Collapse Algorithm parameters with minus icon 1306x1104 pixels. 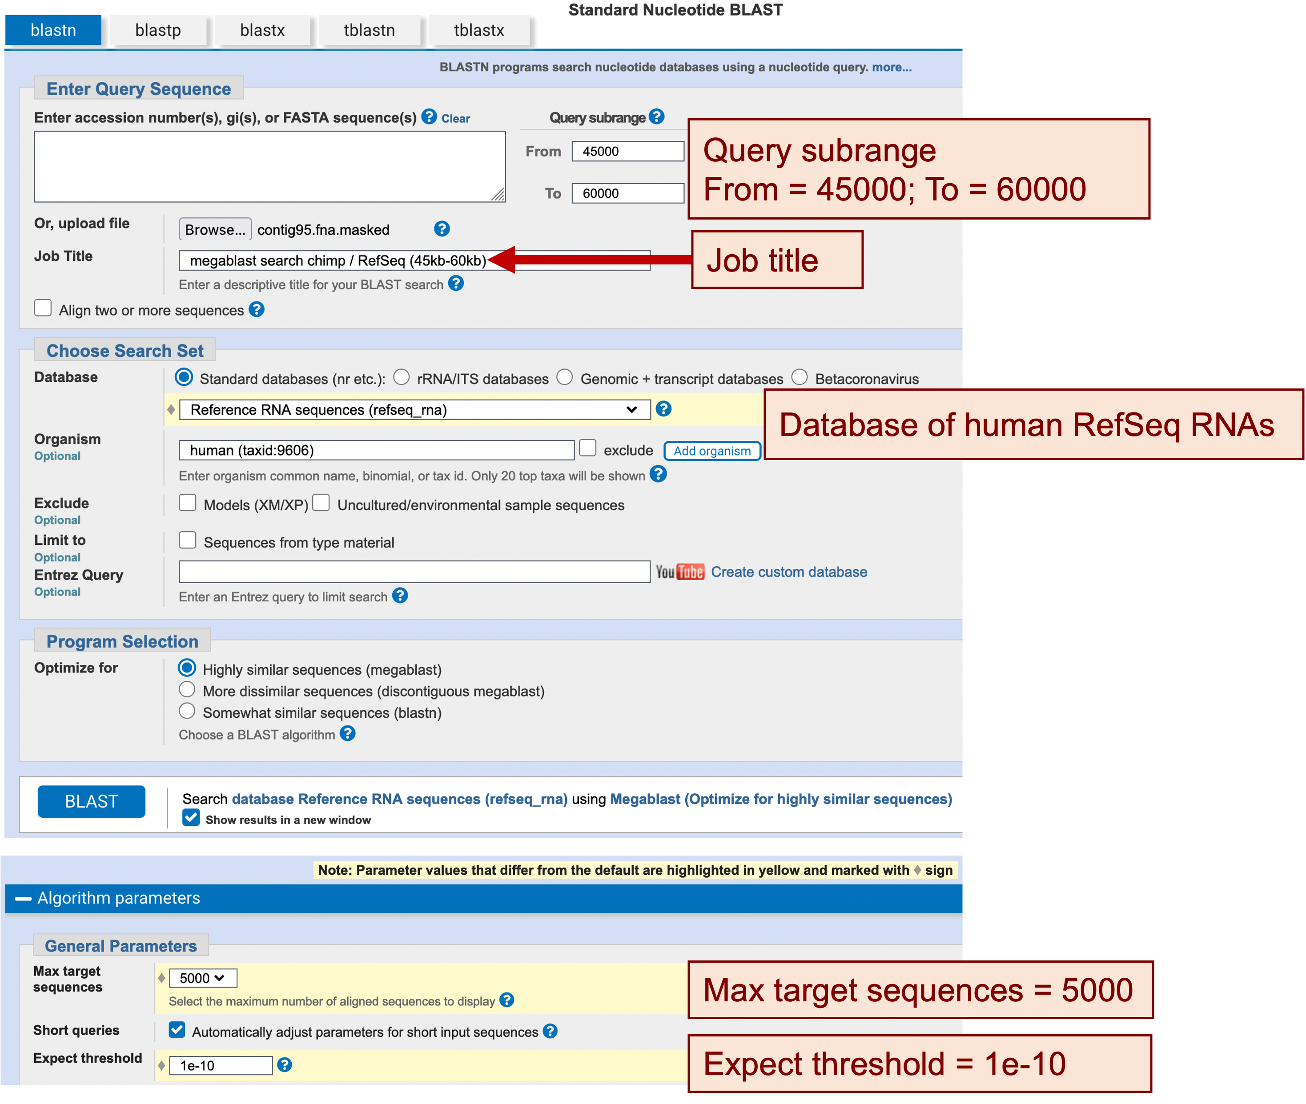click(x=23, y=898)
